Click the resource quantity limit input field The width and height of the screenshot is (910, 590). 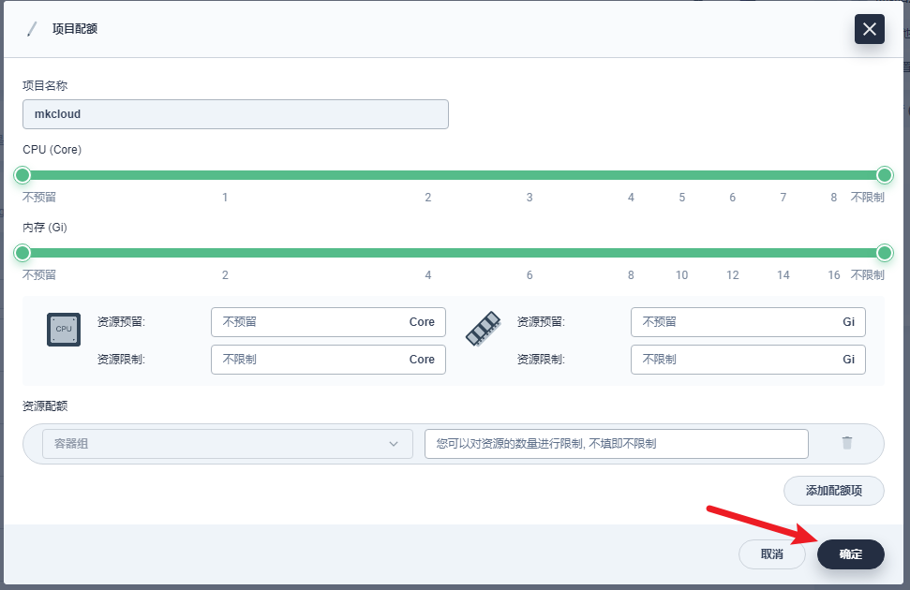(x=616, y=444)
